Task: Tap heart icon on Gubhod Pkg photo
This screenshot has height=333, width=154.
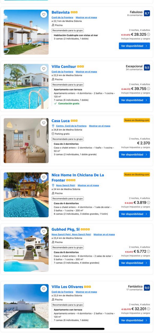Action: tap(44, 232)
